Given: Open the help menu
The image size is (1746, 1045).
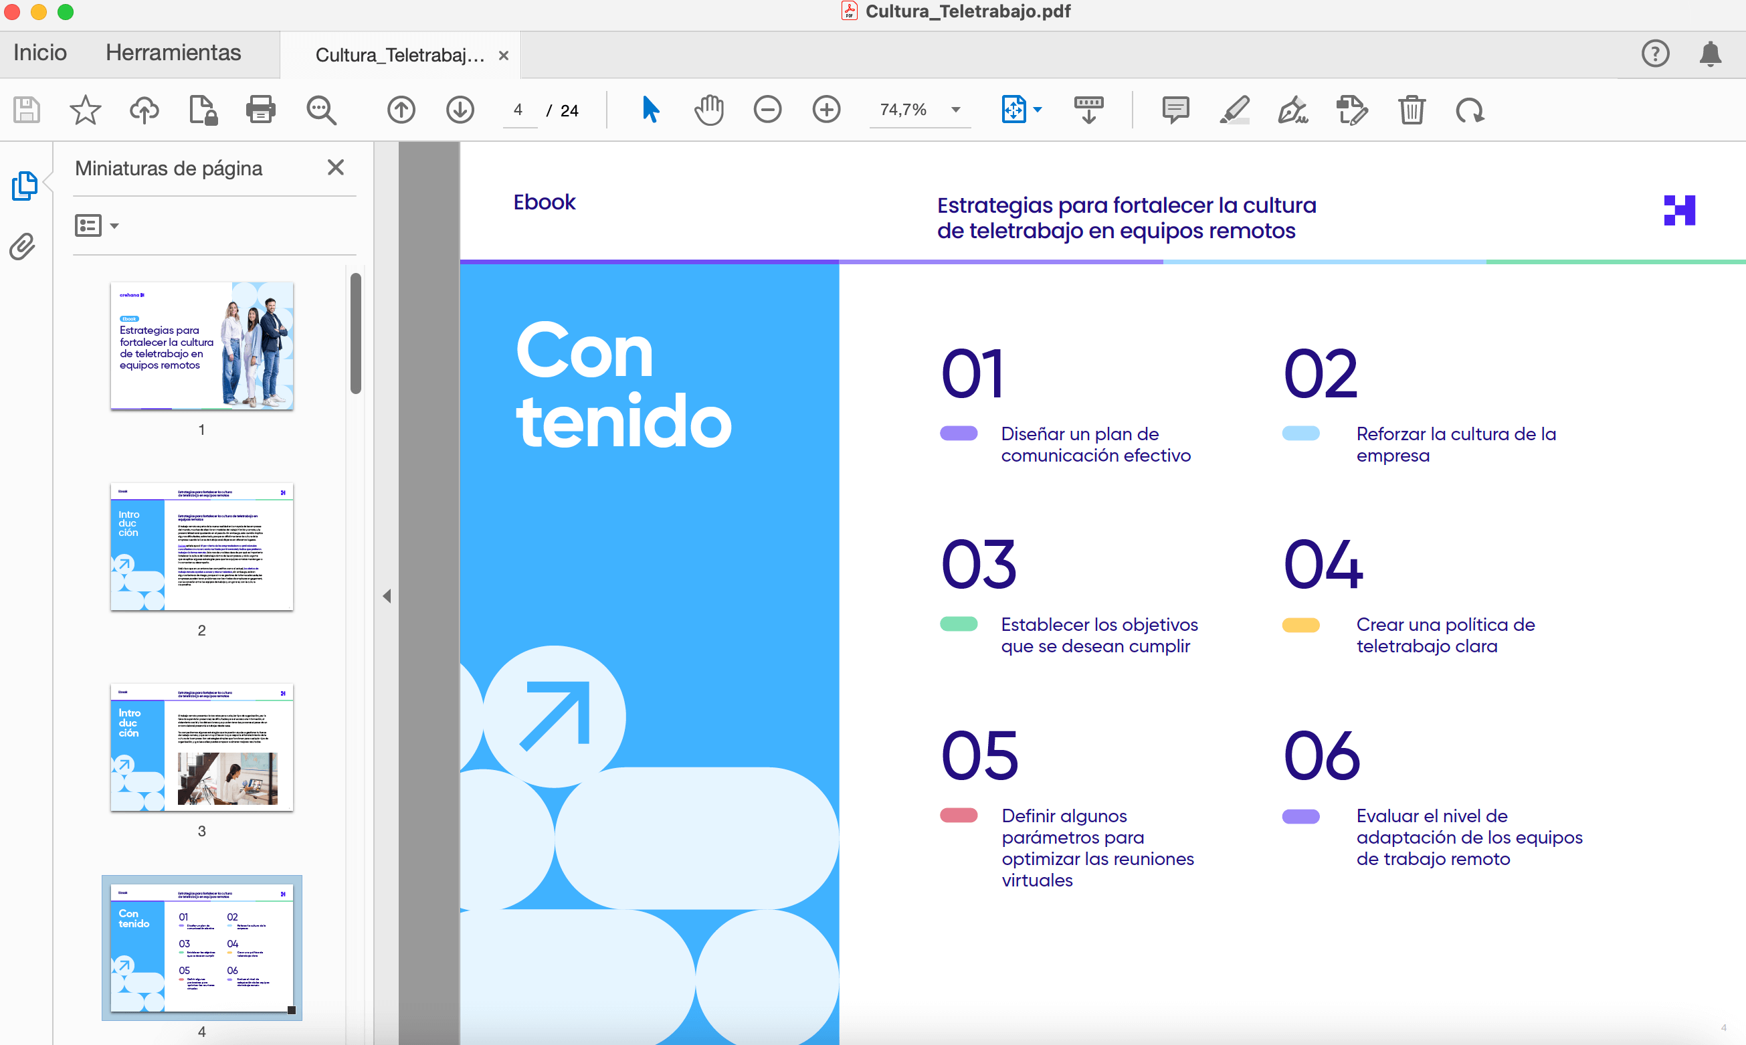Looking at the screenshot, I should click(x=1655, y=53).
